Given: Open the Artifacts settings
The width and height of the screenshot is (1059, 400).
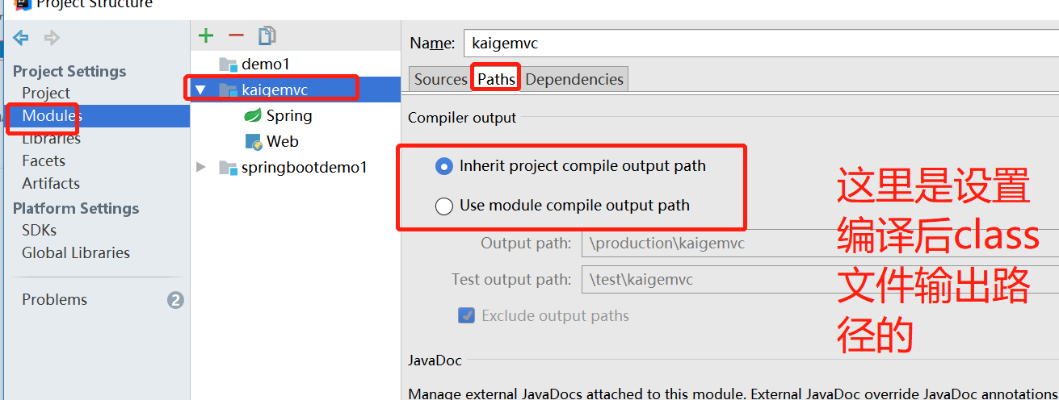Looking at the screenshot, I should coord(51,183).
